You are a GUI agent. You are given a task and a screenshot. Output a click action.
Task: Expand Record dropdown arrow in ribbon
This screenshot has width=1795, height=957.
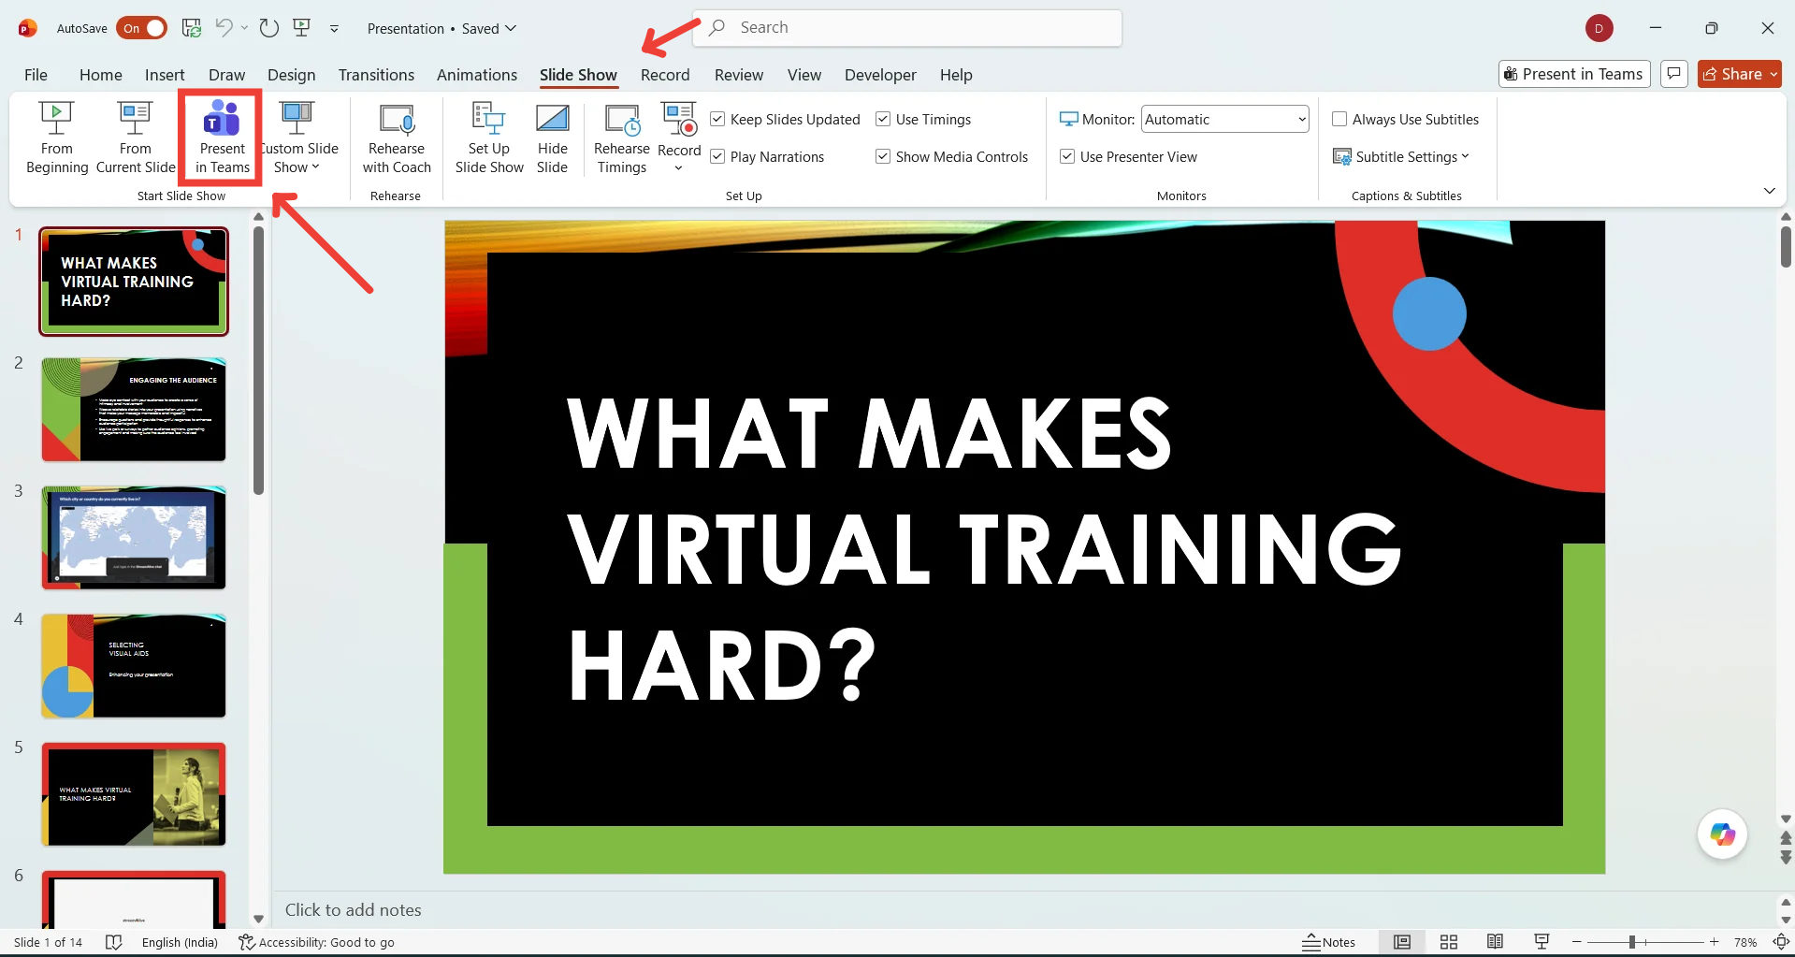click(679, 169)
